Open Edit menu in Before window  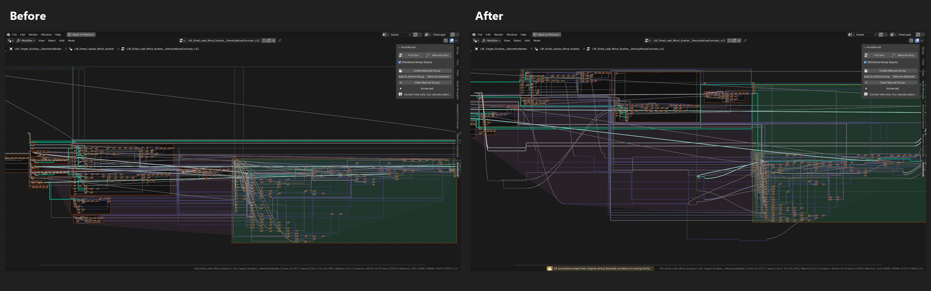[x=23, y=34]
